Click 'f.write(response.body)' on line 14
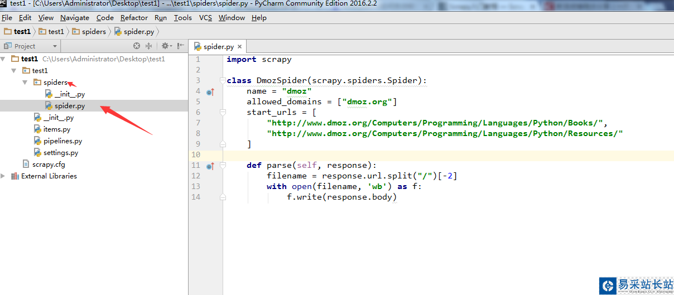 tap(342, 197)
